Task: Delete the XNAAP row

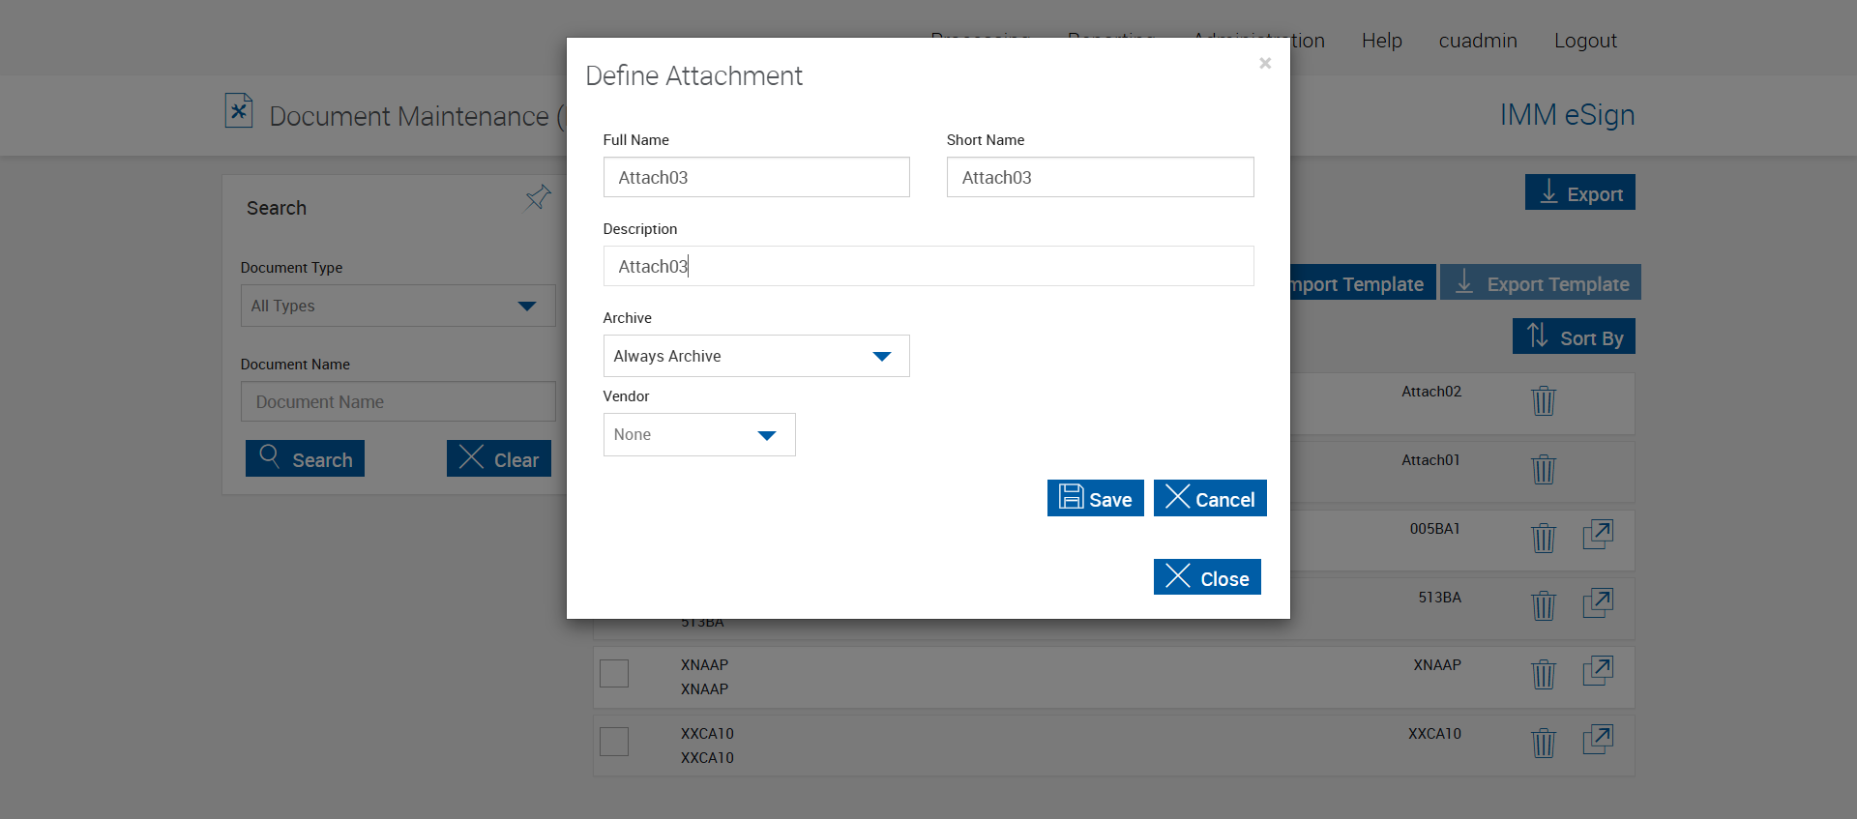Action: coord(1544,674)
